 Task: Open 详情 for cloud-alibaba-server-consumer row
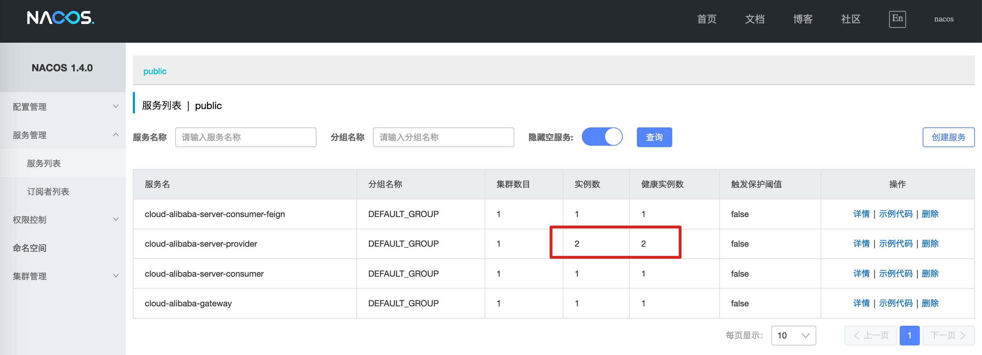(861, 273)
